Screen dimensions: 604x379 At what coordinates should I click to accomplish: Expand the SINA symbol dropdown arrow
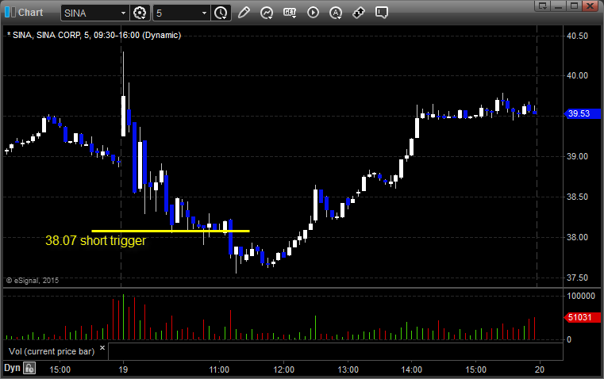coord(123,13)
